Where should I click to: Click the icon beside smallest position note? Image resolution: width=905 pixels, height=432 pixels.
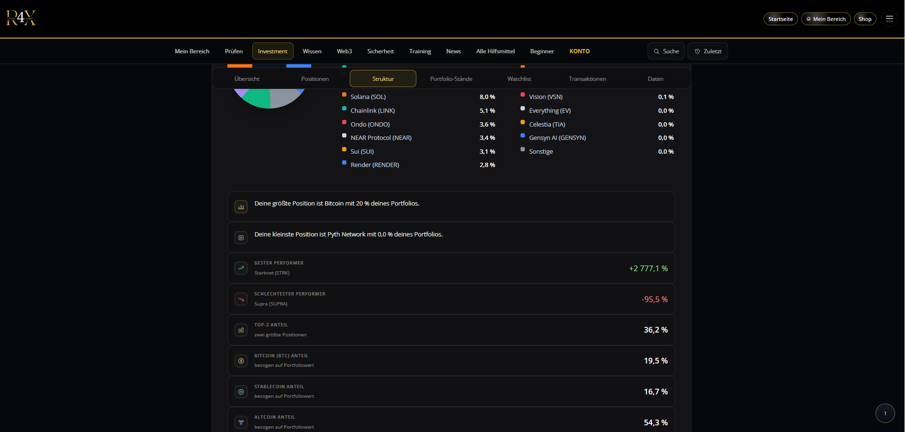click(x=241, y=237)
